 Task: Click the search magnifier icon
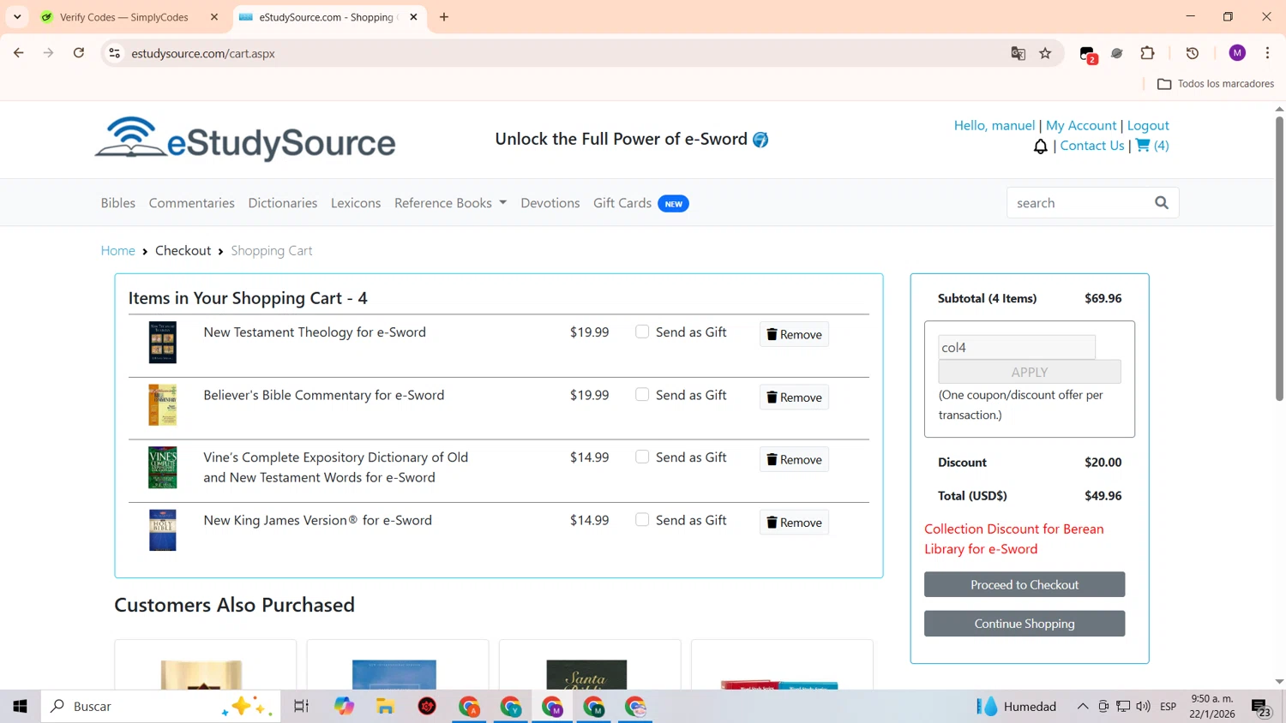coord(1162,203)
